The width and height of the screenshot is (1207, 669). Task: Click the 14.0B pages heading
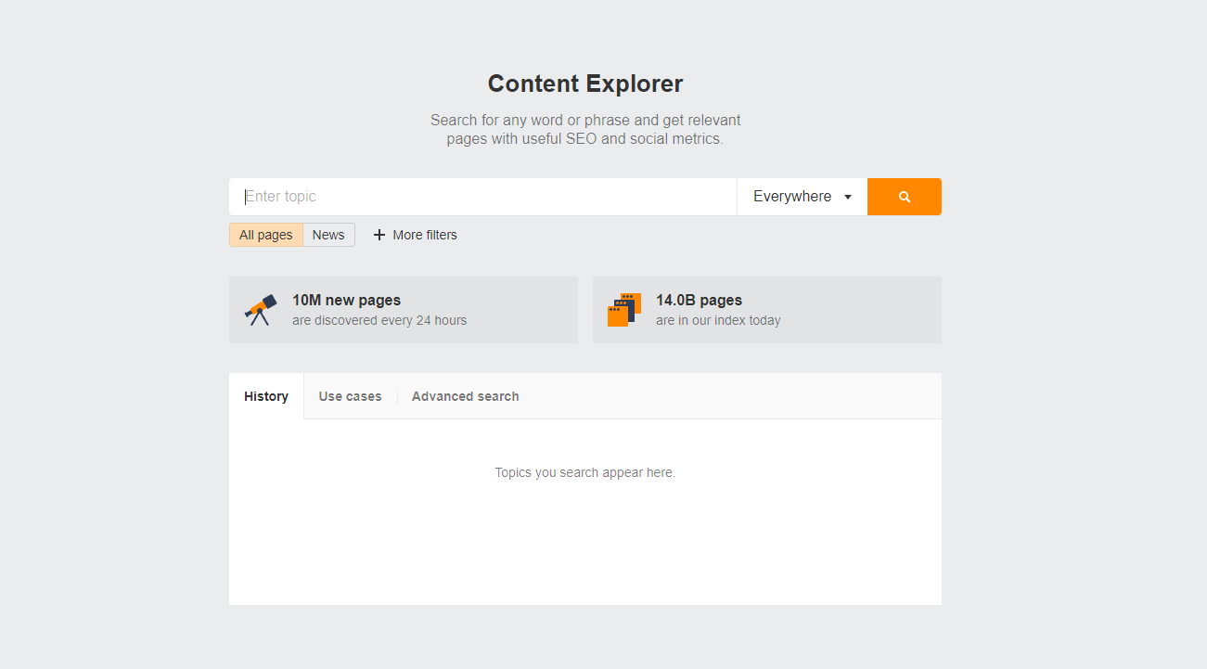pyautogui.click(x=699, y=300)
